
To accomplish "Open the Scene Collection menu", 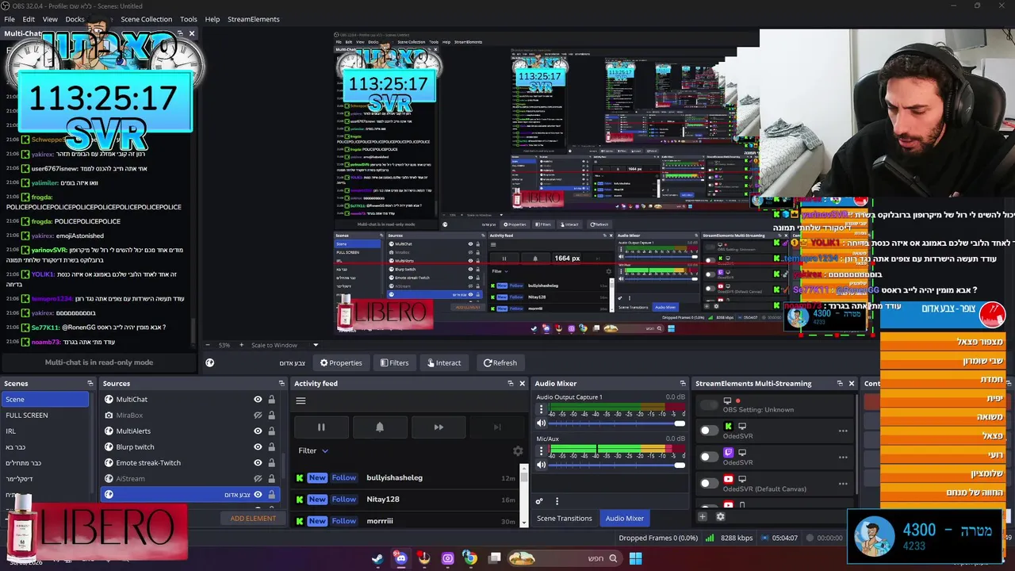I will tap(146, 19).
